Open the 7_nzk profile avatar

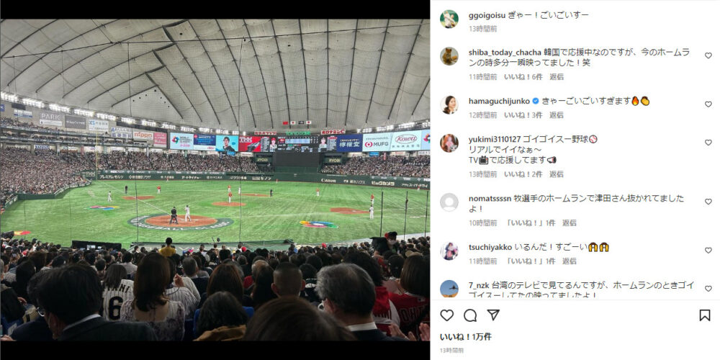pyautogui.click(x=449, y=289)
